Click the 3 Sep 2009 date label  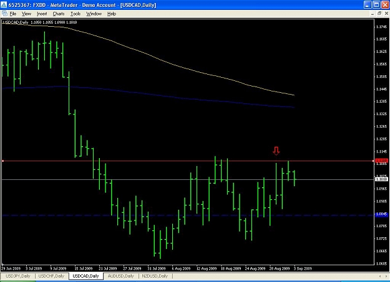pyautogui.click(x=303, y=268)
